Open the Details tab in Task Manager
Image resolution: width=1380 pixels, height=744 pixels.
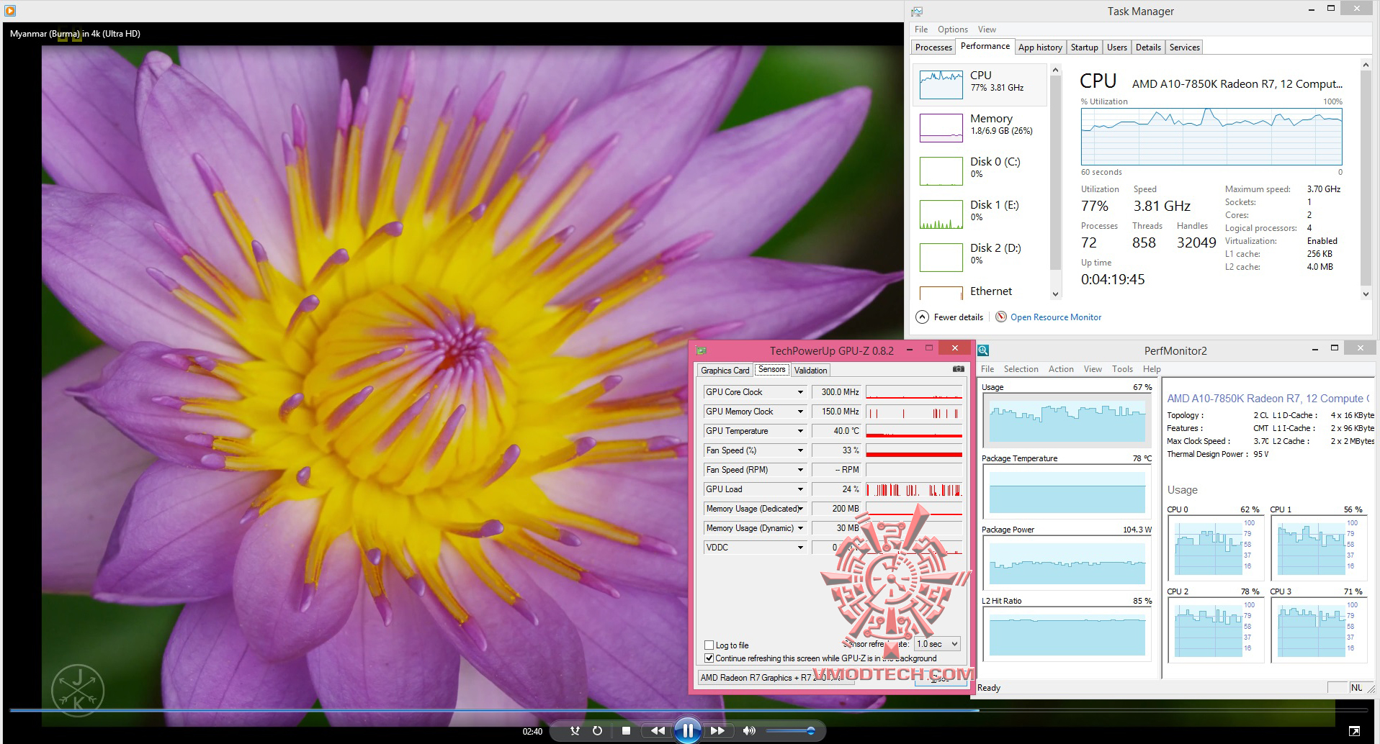coord(1148,47)
